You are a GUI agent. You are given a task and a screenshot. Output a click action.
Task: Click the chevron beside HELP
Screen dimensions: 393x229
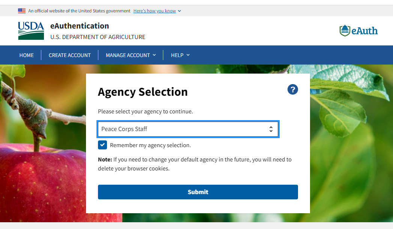click(189, 55)
